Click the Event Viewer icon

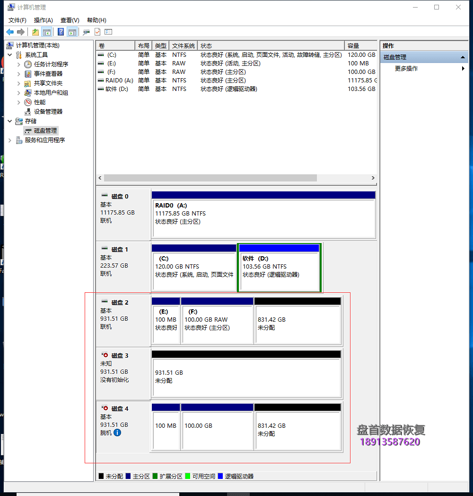28,74
